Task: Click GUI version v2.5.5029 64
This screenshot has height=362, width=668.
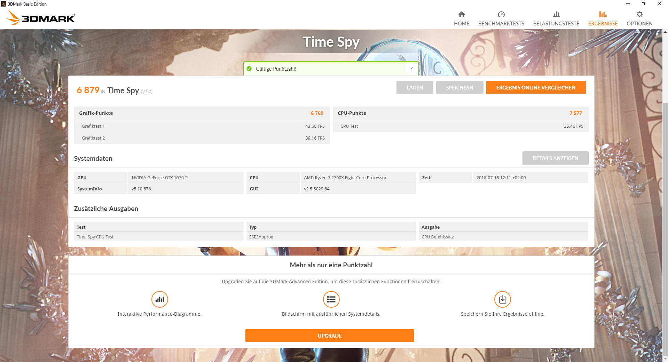Action: point(316,189)
